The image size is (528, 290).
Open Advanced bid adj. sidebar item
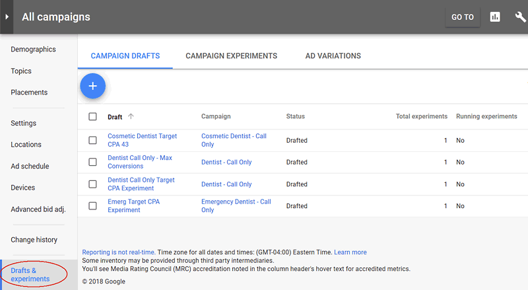pos(38,209)
